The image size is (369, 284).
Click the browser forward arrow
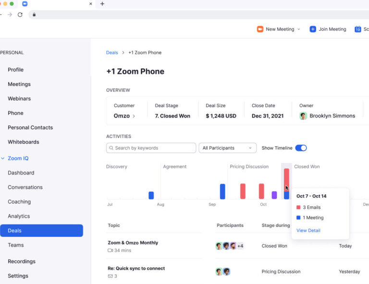[x=10, y=14]
